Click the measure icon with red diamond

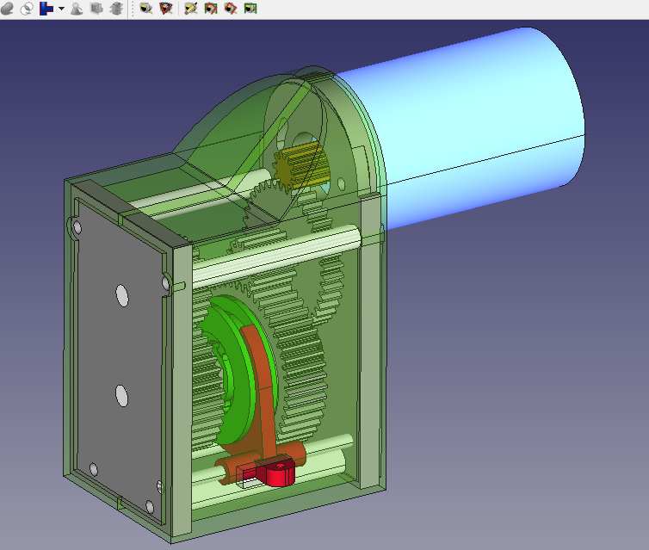pos(231,9)
